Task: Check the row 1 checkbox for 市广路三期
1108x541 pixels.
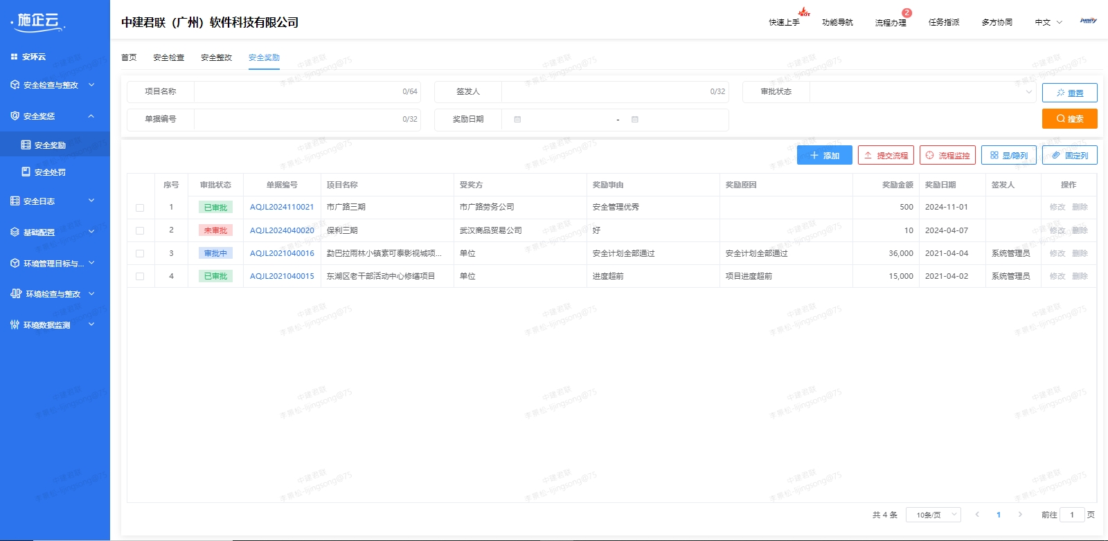Action: tap(140, 208)
